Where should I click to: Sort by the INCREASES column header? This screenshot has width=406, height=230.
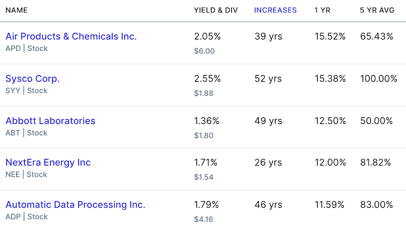point(275,10)
